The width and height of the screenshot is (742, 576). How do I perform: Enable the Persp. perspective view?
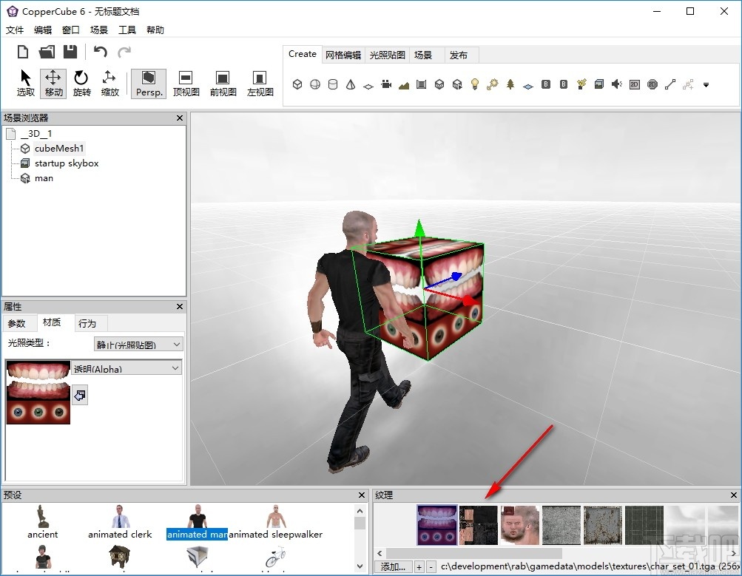click(x=149, y=84)
